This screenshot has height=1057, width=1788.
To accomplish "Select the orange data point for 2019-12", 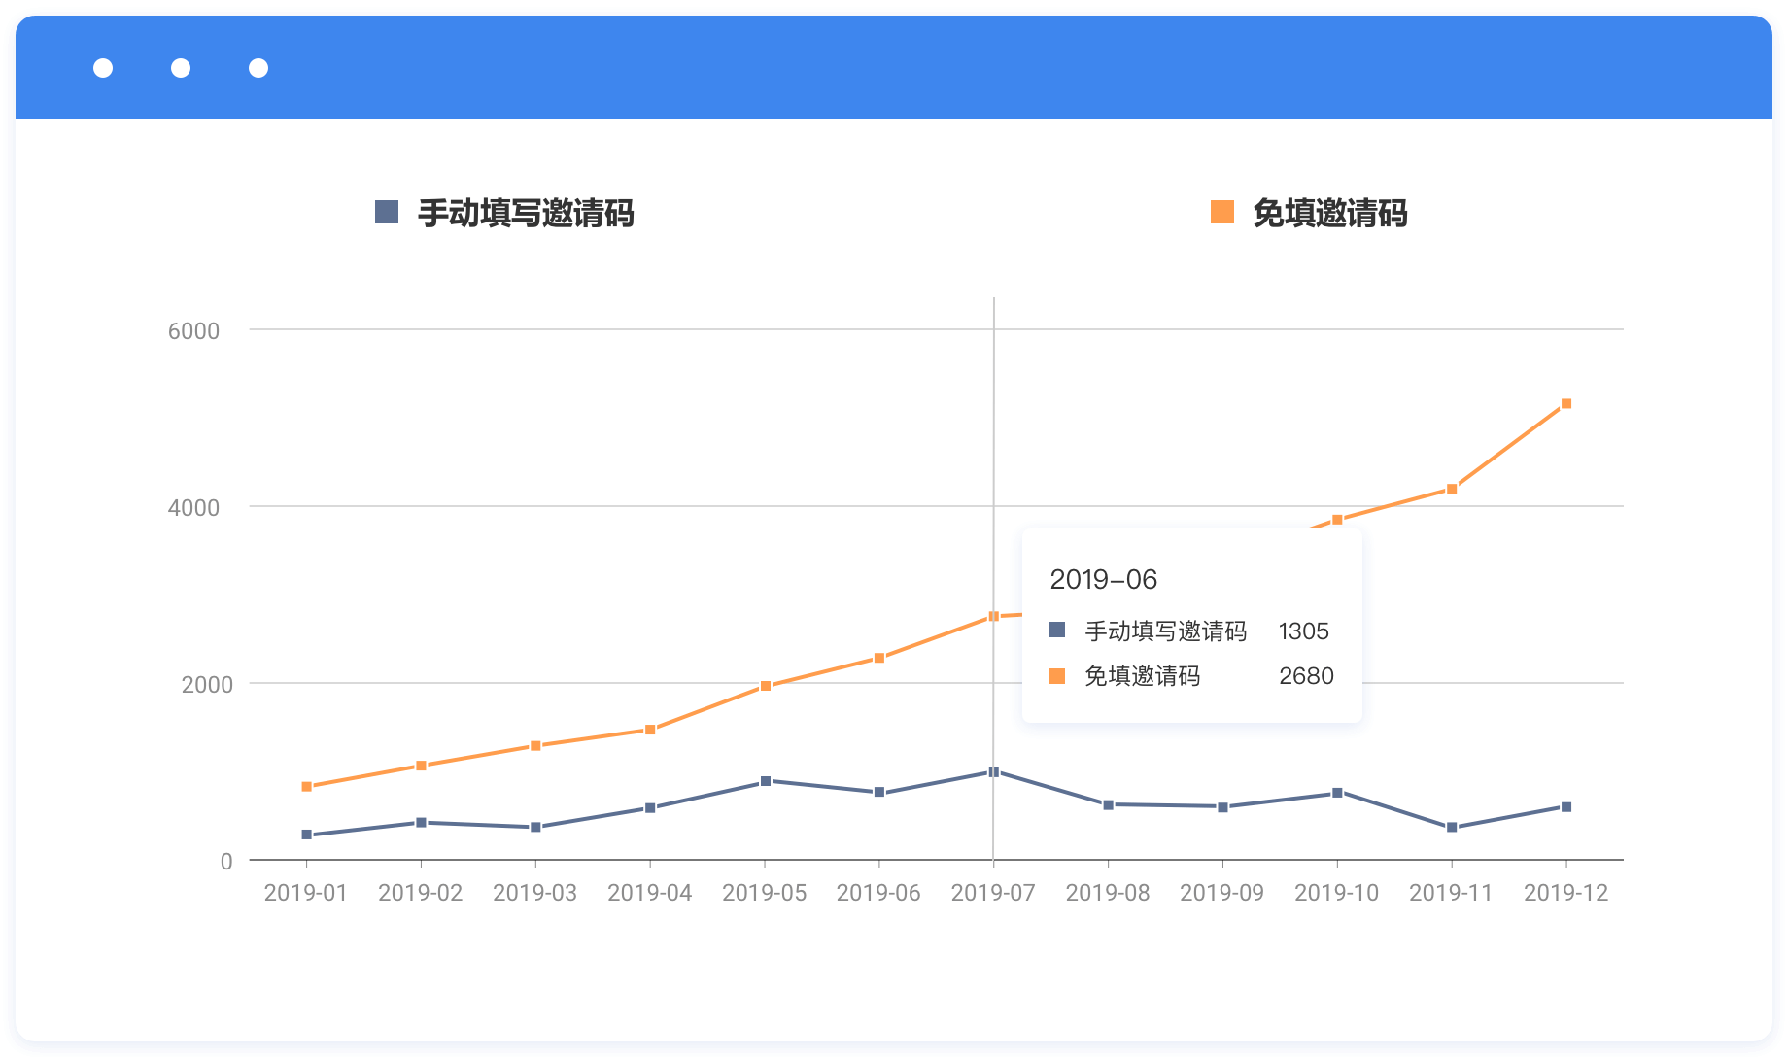I will [x=1566, y=403].
